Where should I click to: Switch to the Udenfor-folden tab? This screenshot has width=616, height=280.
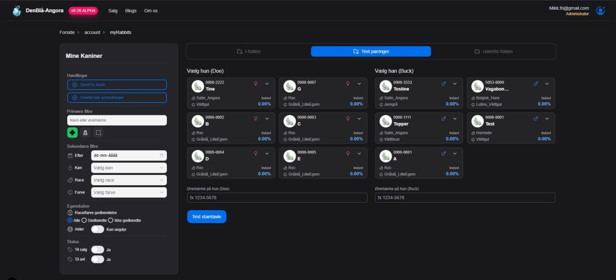[x=493, y=51]
